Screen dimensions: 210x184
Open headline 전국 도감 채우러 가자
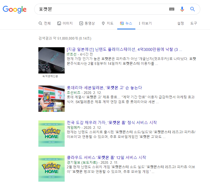[112, 123]
